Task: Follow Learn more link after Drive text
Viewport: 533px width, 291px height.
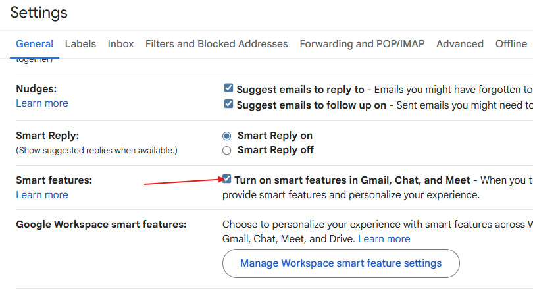Action: (384, 239)
